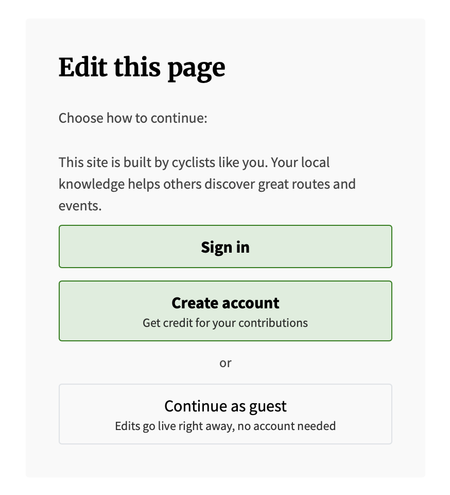450x495 pixels.
Task: Click the button above 'or'
Action: (x=225, y=311)
